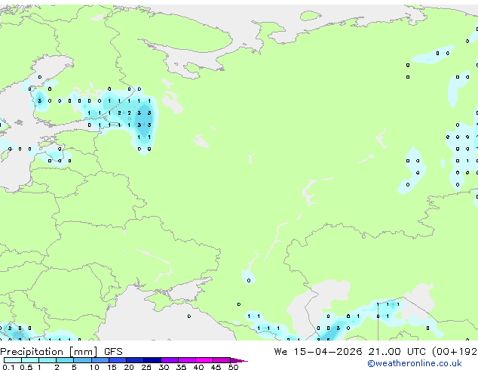The image size is (478, 370).
Task: Click the '(00+192' forecast offset text
Action: click(x=455, y=352)
